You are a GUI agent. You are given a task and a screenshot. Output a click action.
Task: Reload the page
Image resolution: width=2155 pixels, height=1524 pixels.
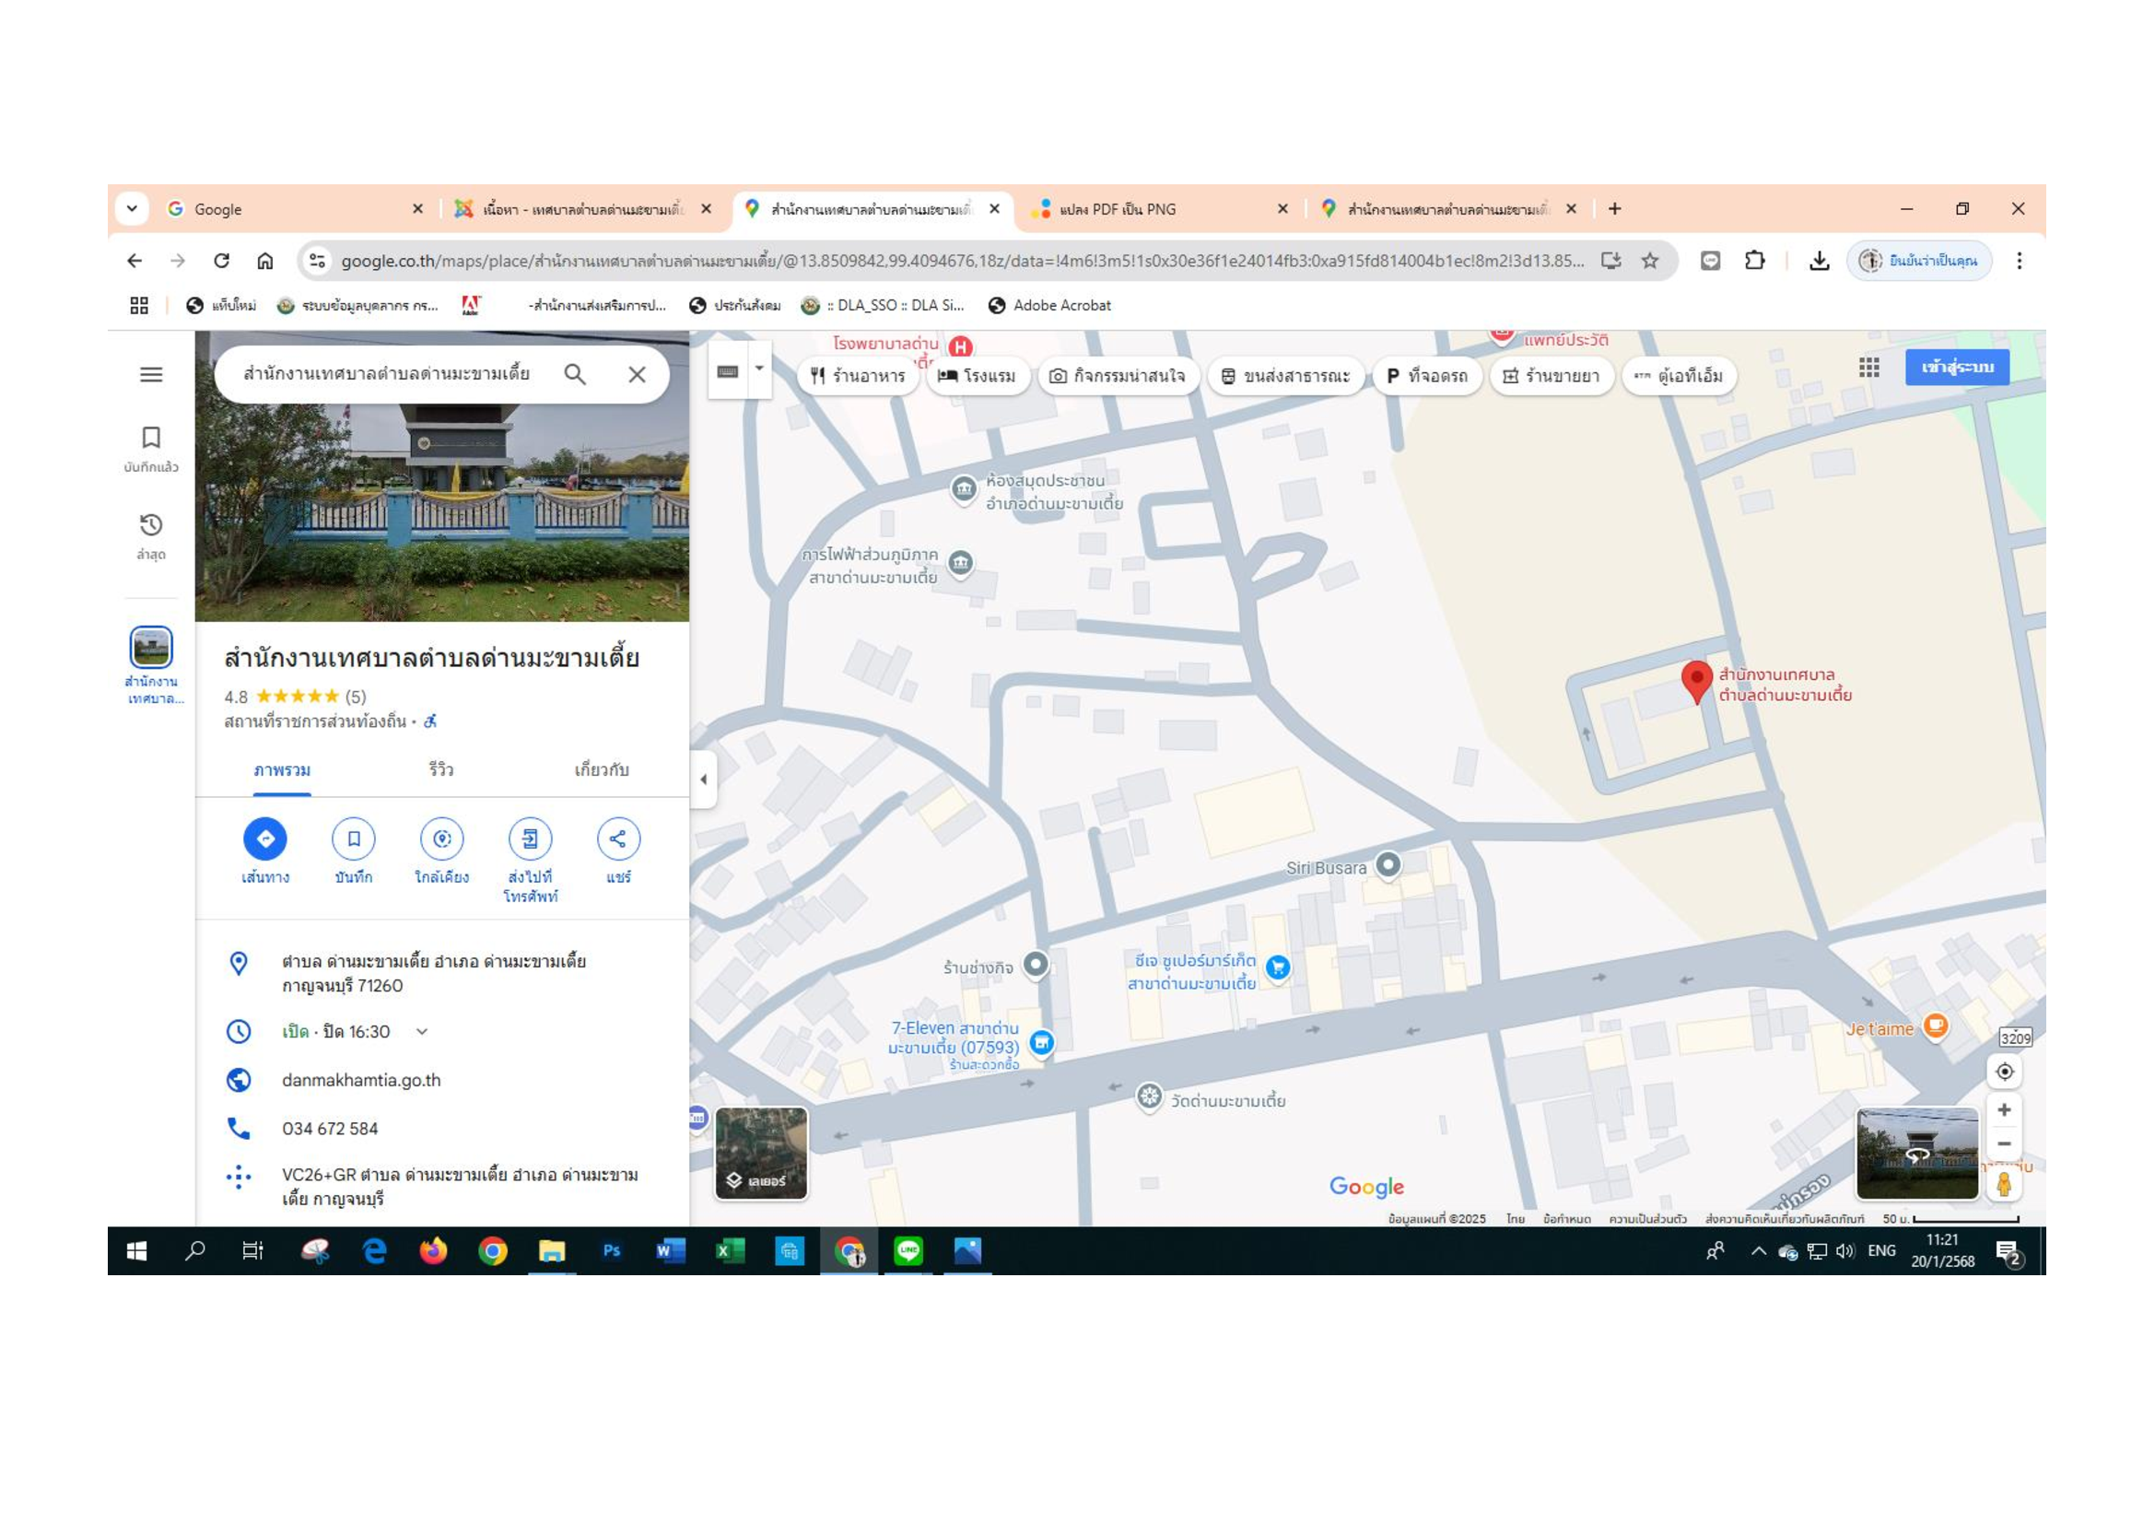pyautogui.click(x=221, y=260)
